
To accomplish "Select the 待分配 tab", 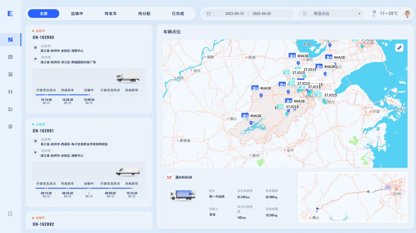I will click(144, 13).
